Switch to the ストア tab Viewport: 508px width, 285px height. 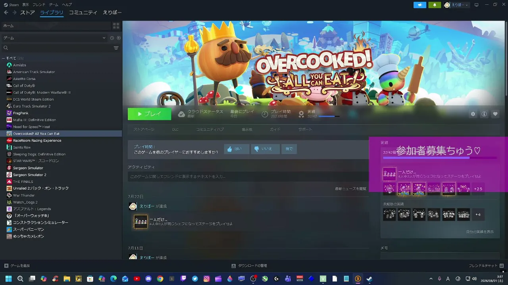tap(28, 13)
